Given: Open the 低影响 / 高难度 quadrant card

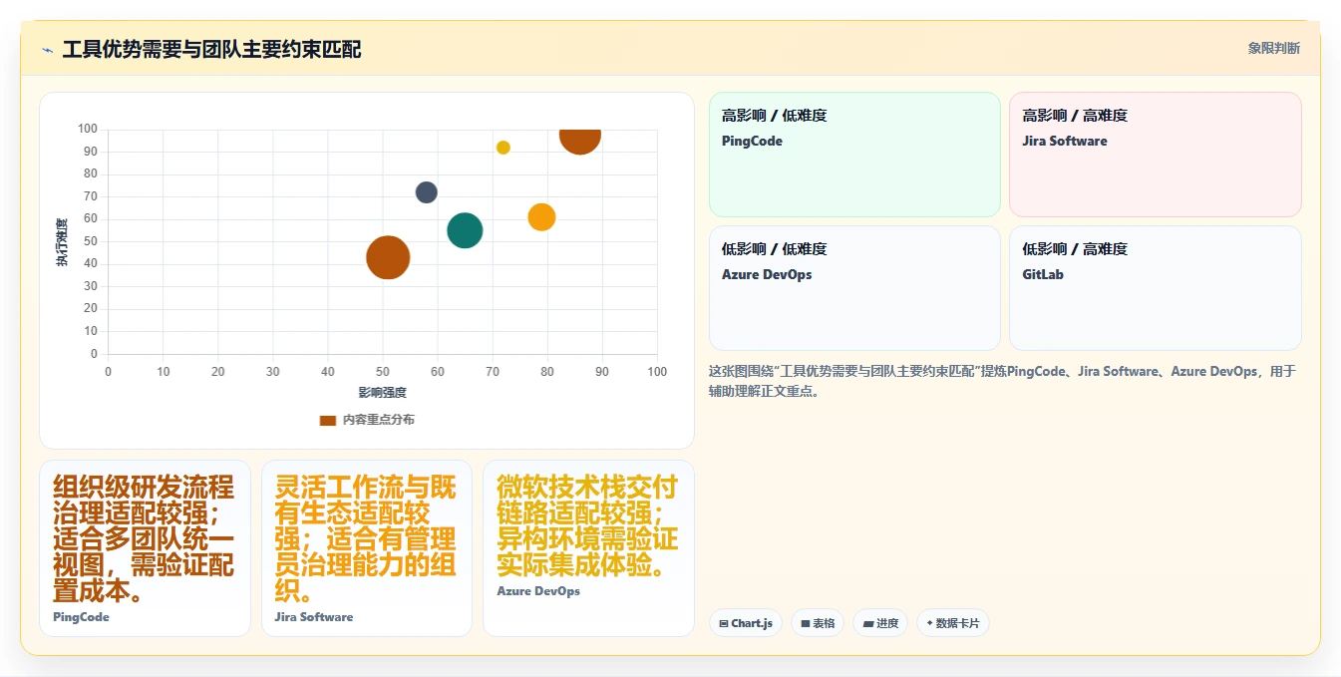Looking at the screenshot, I should point(1156,288).
